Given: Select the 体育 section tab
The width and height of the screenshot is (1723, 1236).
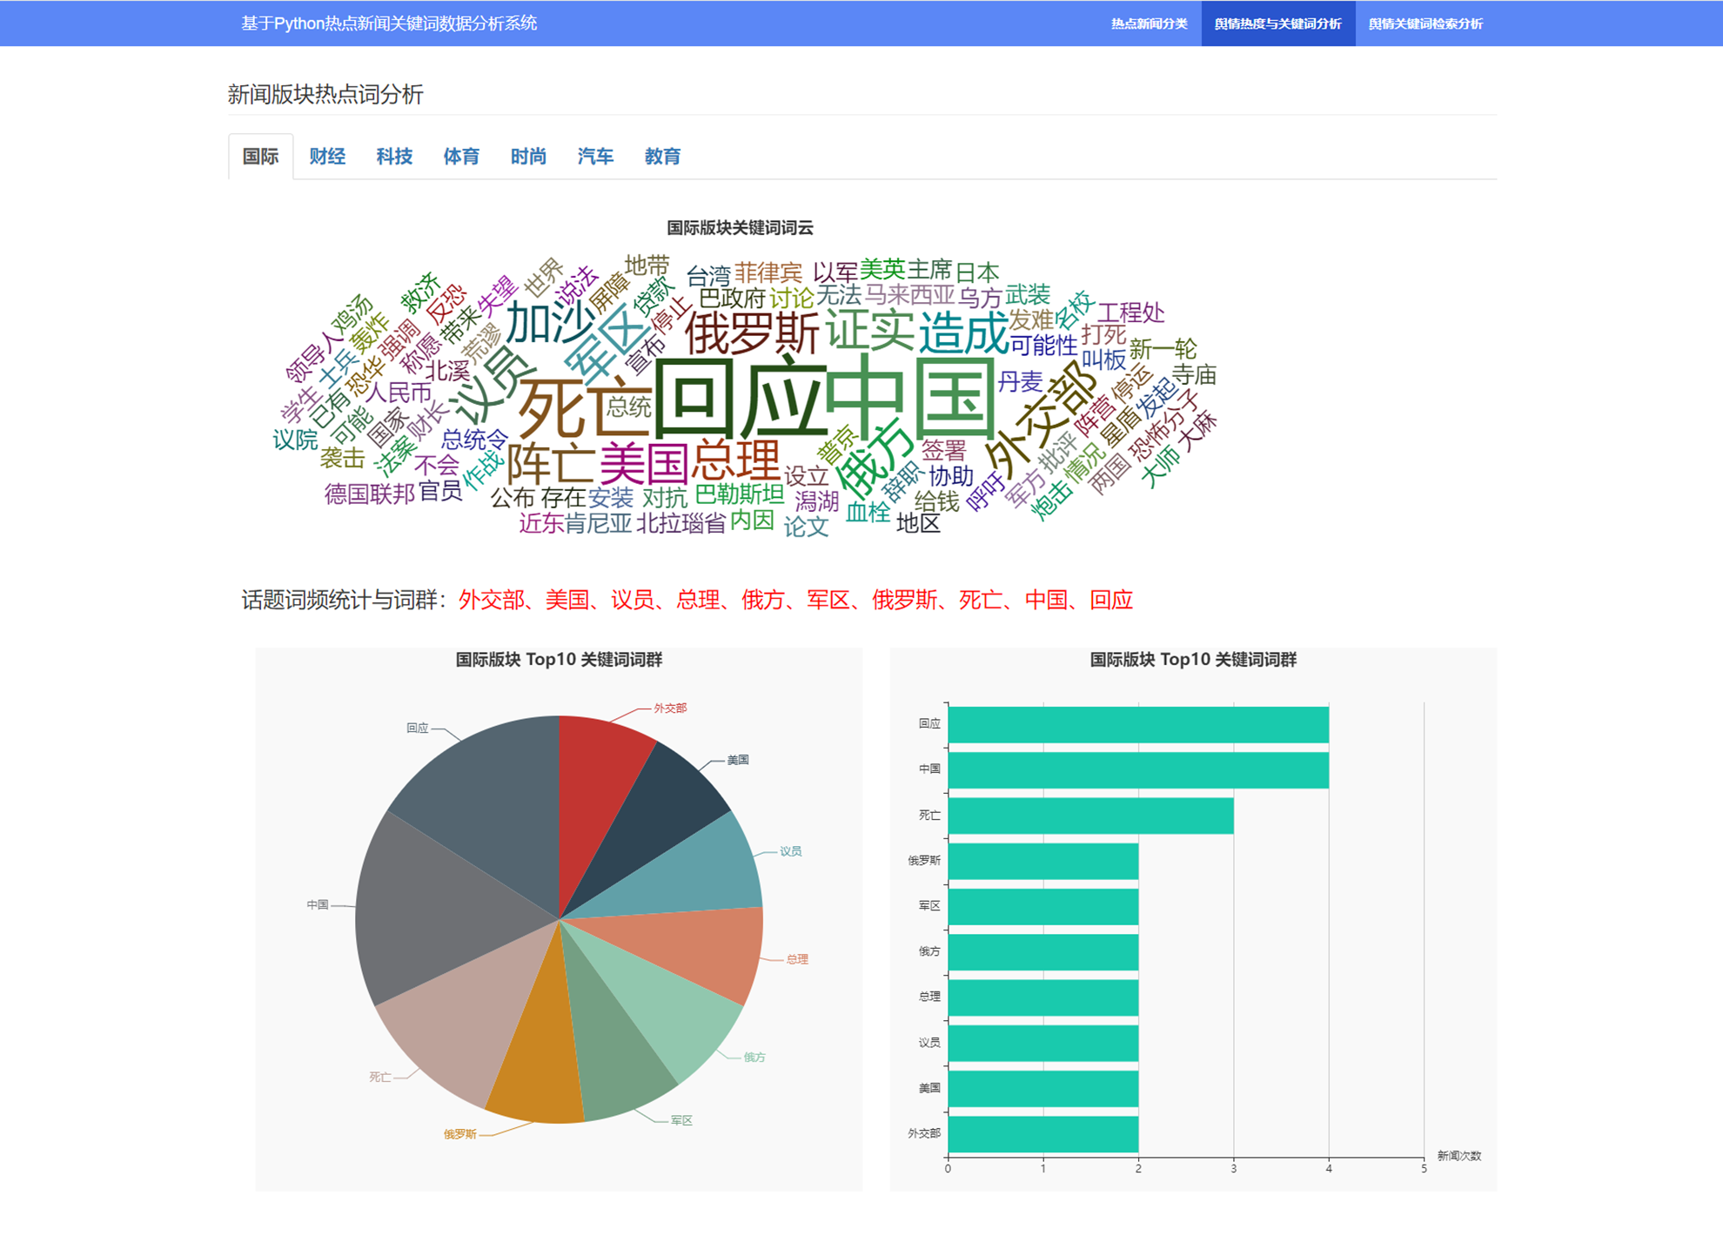Looking at the screenshot, I should pos(461,157).
